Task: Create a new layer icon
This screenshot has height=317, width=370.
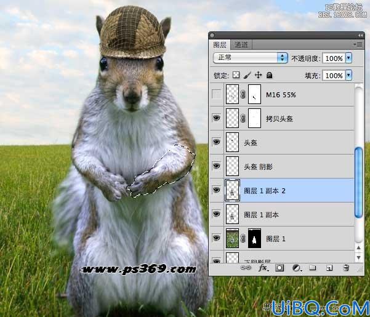Action: (329, 268)
